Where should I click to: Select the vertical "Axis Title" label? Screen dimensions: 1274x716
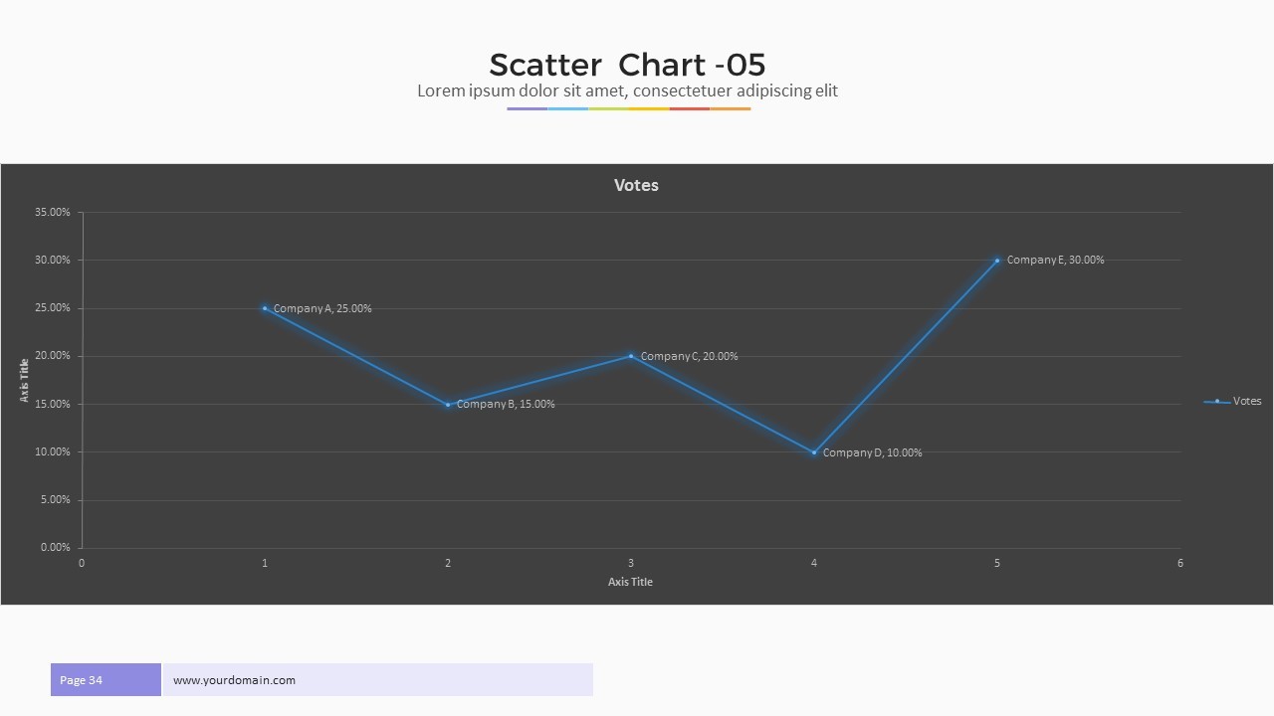click(x=25, y=380)
